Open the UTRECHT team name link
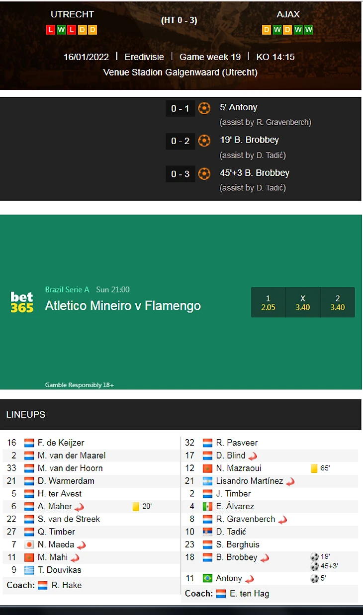The height and width of the screenshot is (615, 363). tap(72, 15)
